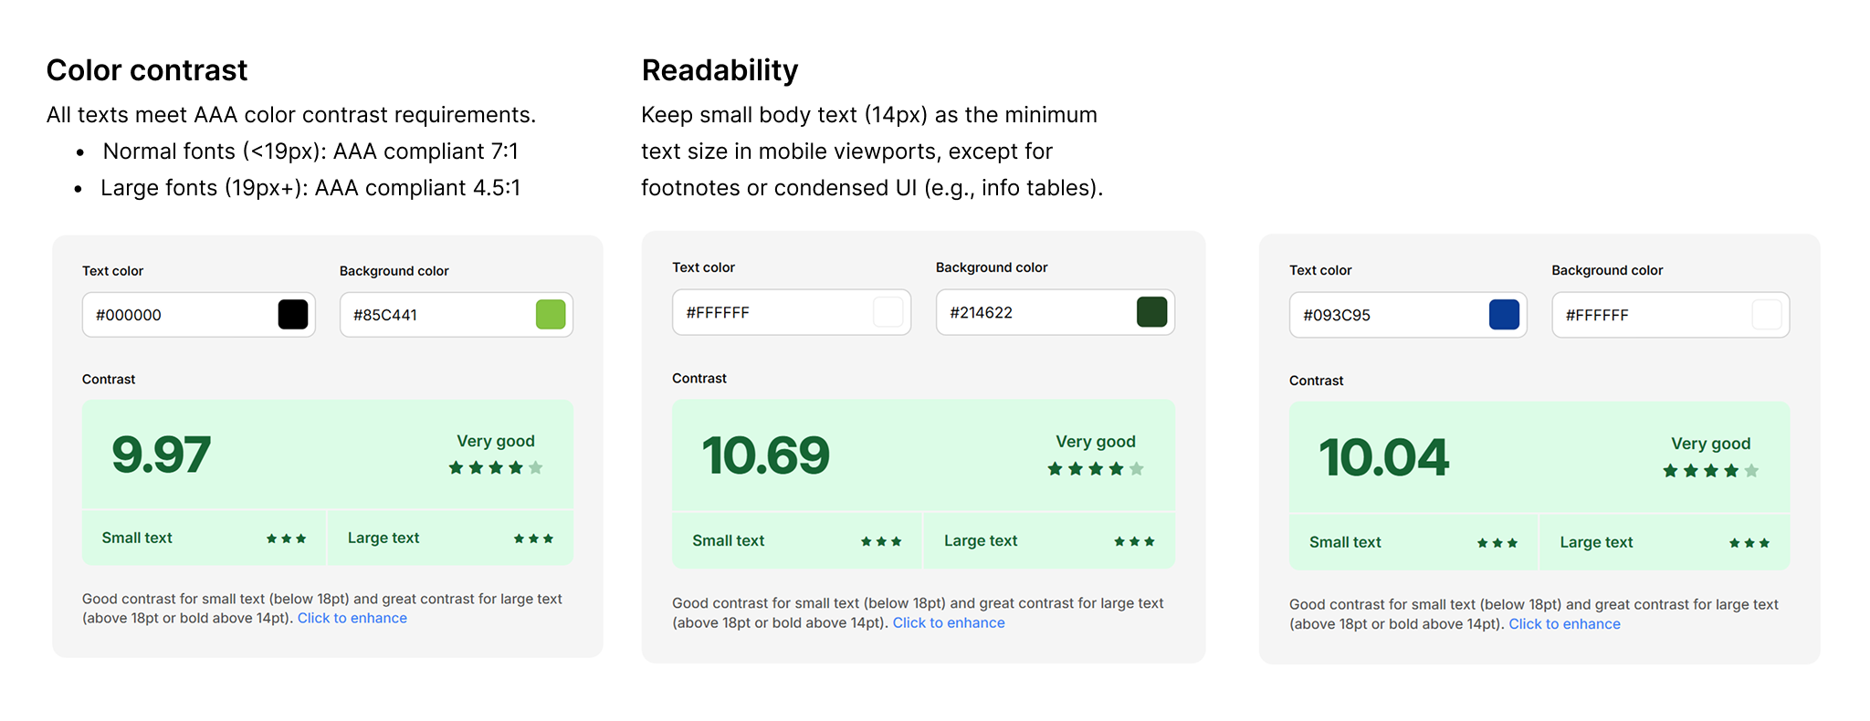Image resolution: width=1870 pixels, height=721 pixels.
Task: Open Click to enhance link in 10.04 card
Action: tap(1564, 624)
